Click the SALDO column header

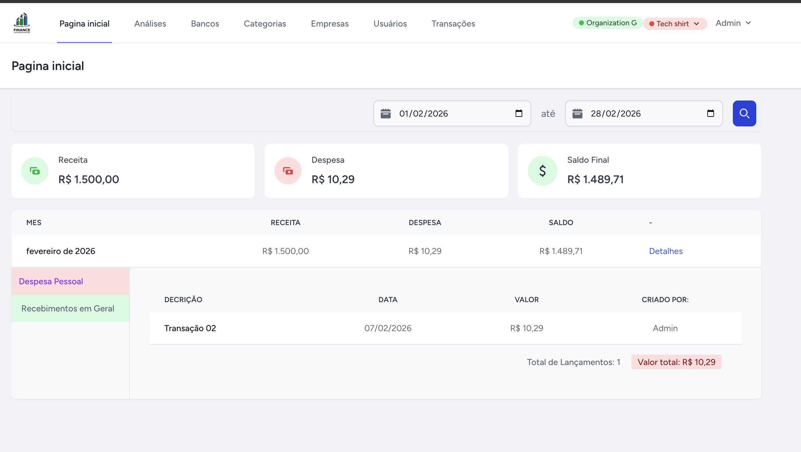[x=561, y=223]
